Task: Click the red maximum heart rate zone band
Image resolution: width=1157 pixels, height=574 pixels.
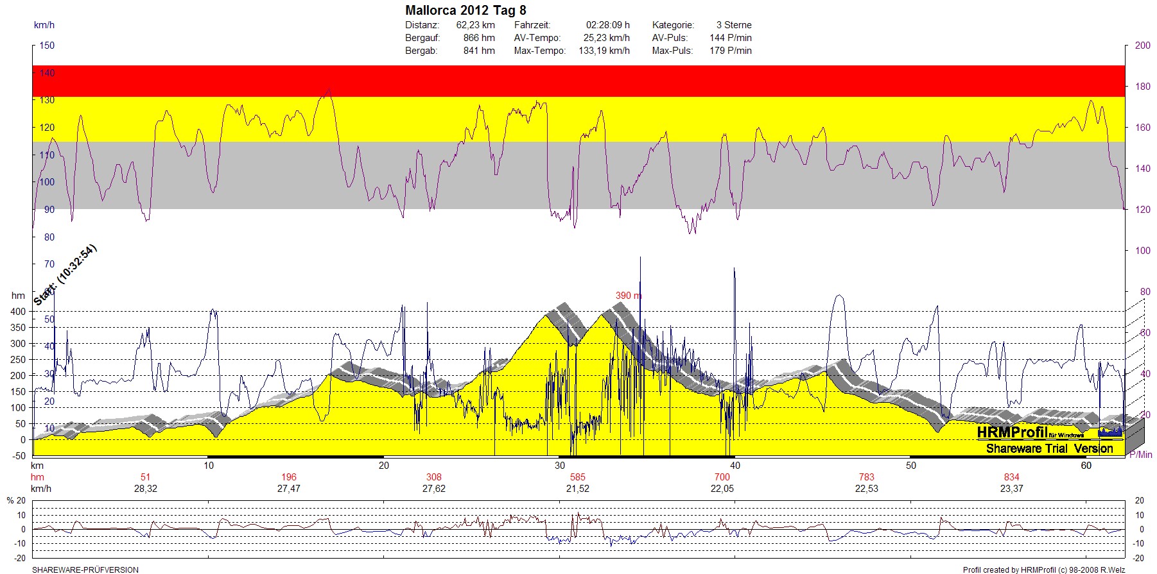Action: (x=578, y=81)
